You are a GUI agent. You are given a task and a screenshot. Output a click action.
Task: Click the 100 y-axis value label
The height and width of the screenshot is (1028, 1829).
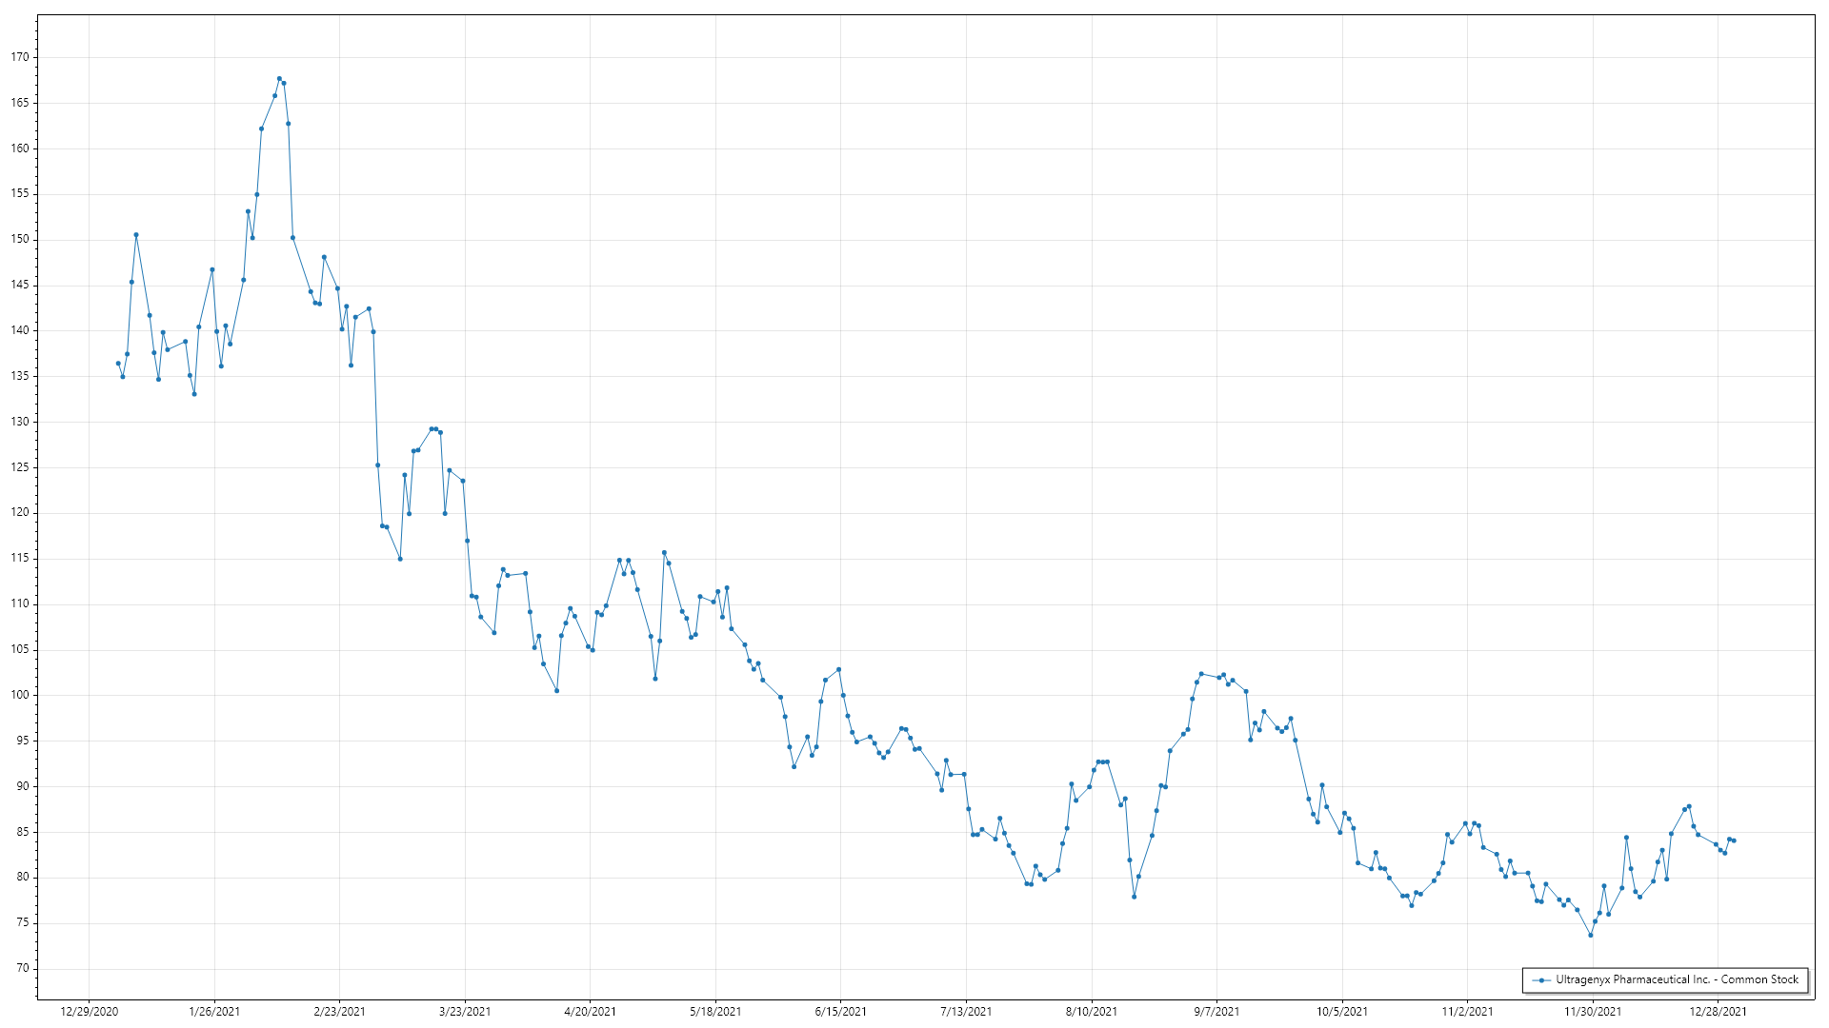click(20, 696)
